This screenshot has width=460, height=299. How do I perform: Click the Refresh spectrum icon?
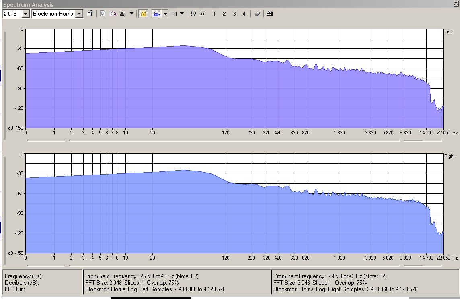[103, 14]
